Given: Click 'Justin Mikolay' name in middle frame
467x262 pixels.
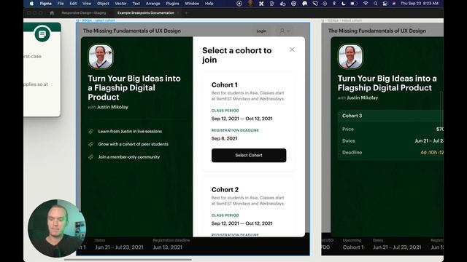Looking at the screenshot, I should (x=112, y=107).
